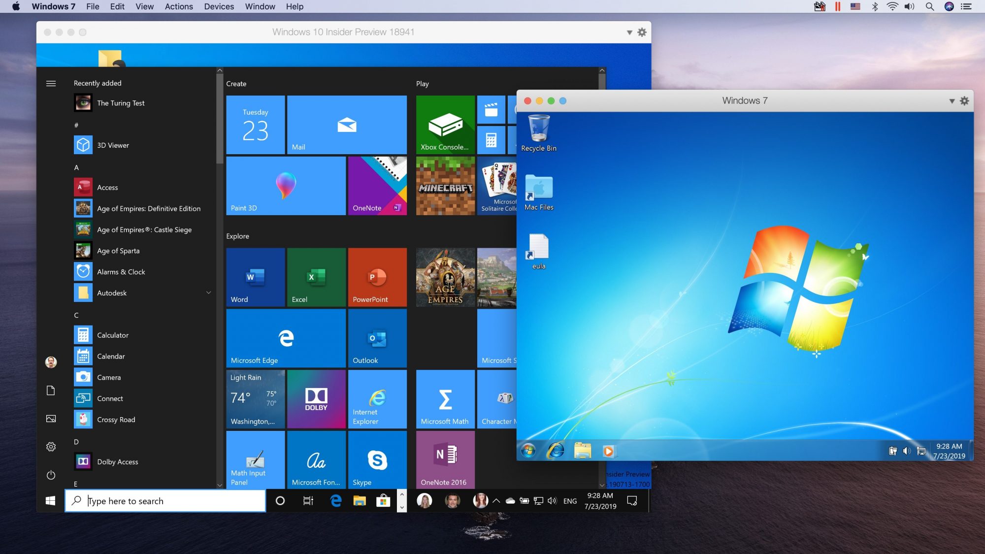Open the Excel tile
The width and height of the screenshot is (985, 554).
(316, 277)
